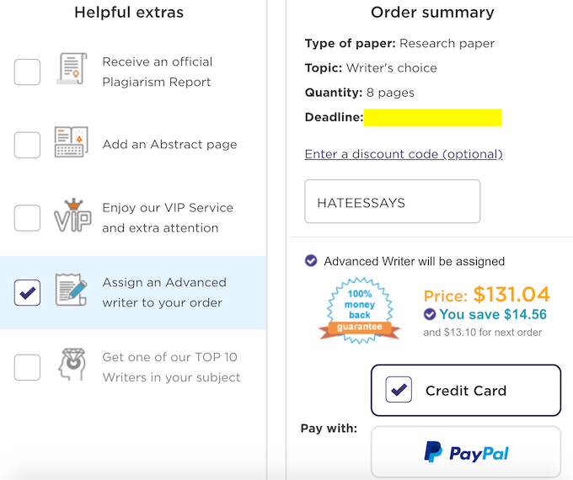This screenshot has width=573, height=480.
Task: Click the highlighted Deadline value
Action: pos(432,117)
